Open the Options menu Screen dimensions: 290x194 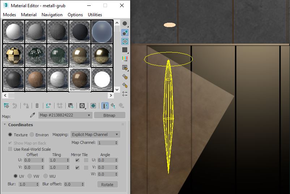pyautogui.click(x=75, y=15)
